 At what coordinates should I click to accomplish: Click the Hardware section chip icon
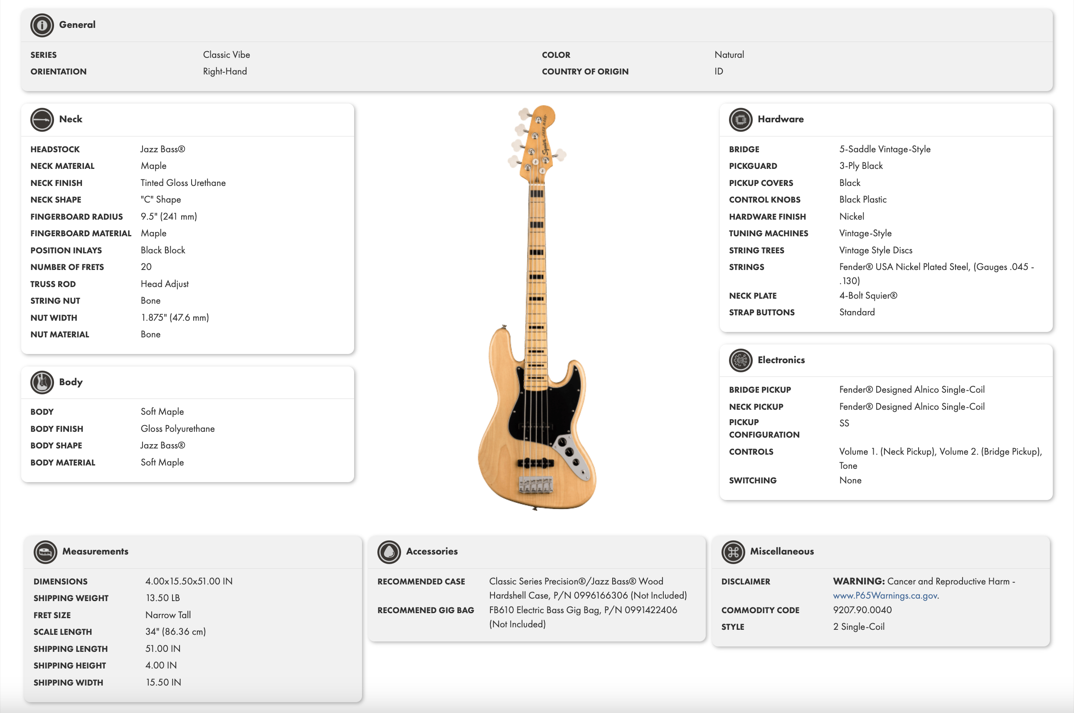741,119
